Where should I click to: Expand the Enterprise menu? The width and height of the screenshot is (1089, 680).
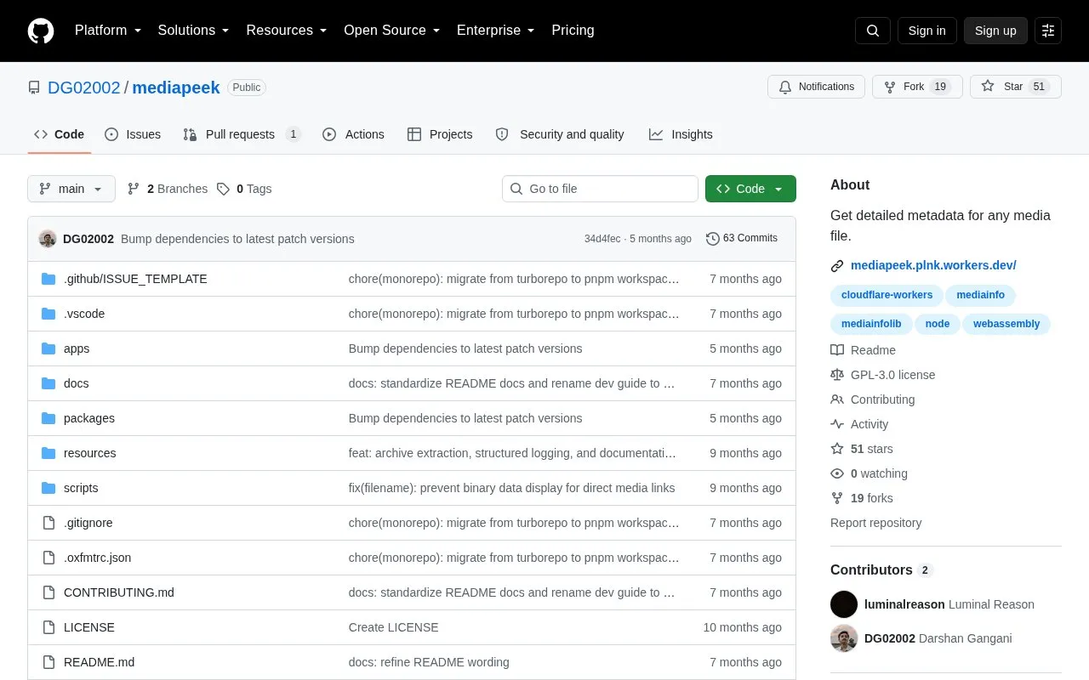tap(496, 31)
